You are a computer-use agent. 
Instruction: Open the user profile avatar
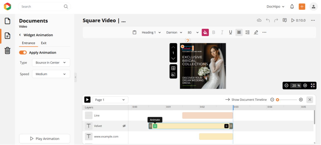313,7
